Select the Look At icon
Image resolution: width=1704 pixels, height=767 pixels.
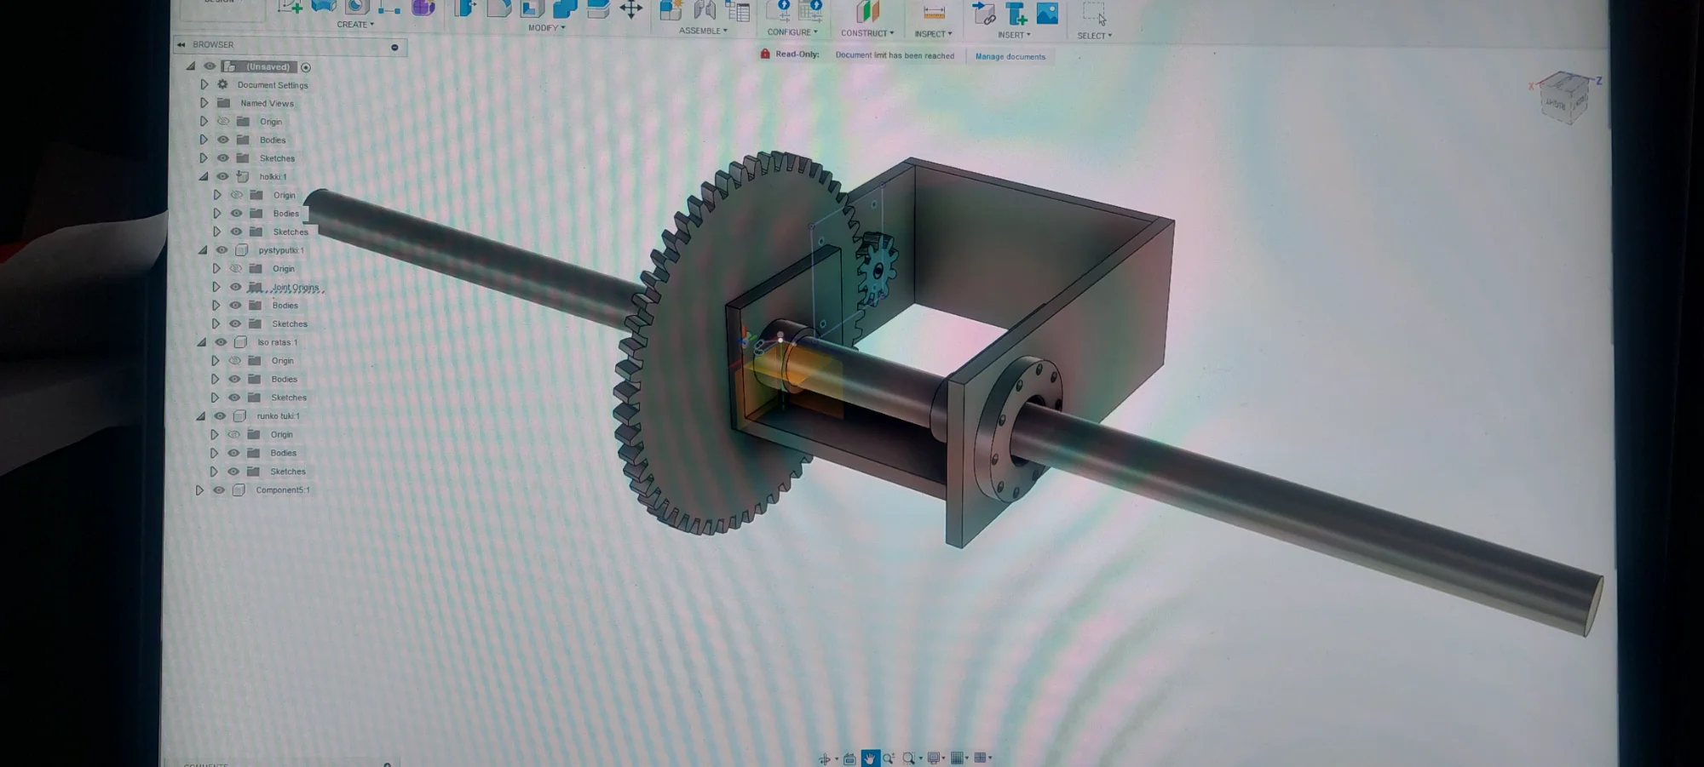(849, 758)
